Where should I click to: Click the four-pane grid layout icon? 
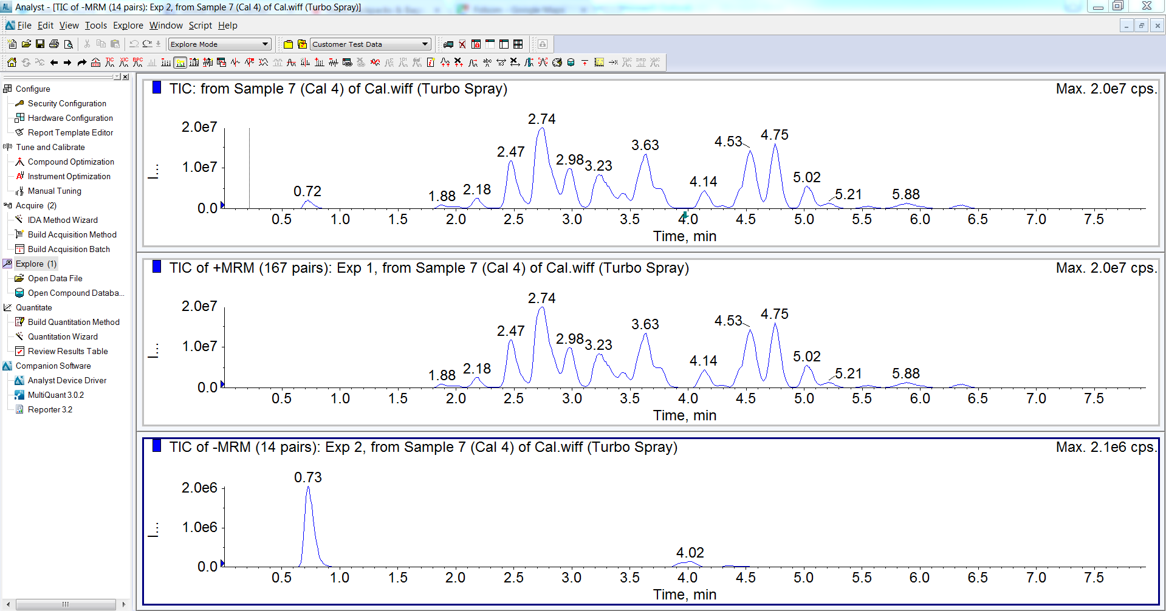(518, 44)
